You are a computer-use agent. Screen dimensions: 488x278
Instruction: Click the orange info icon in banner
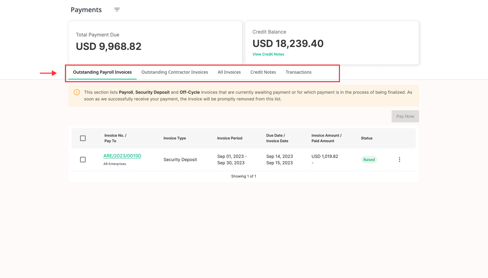[x=77, y=92]
